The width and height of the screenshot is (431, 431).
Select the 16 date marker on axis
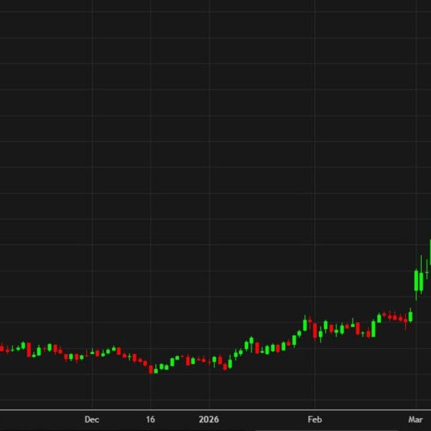tap(152, 418)
